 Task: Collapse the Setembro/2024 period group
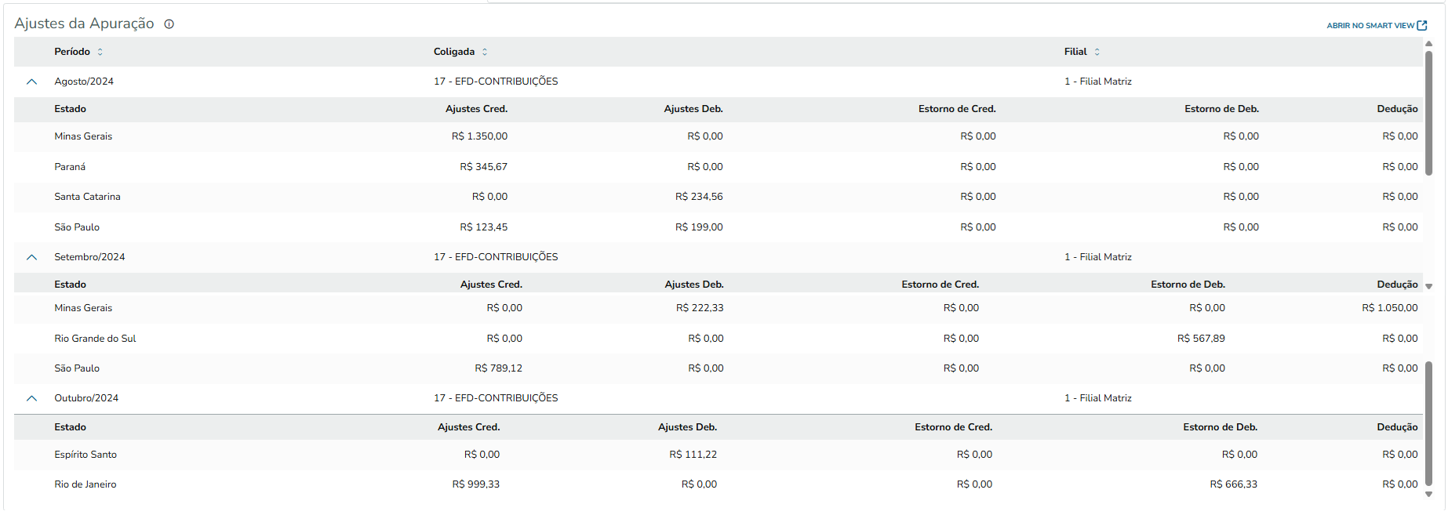point(31,257)
